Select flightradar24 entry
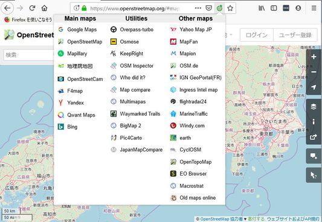Viewport: 322px width, 222px height. [188, 101]
